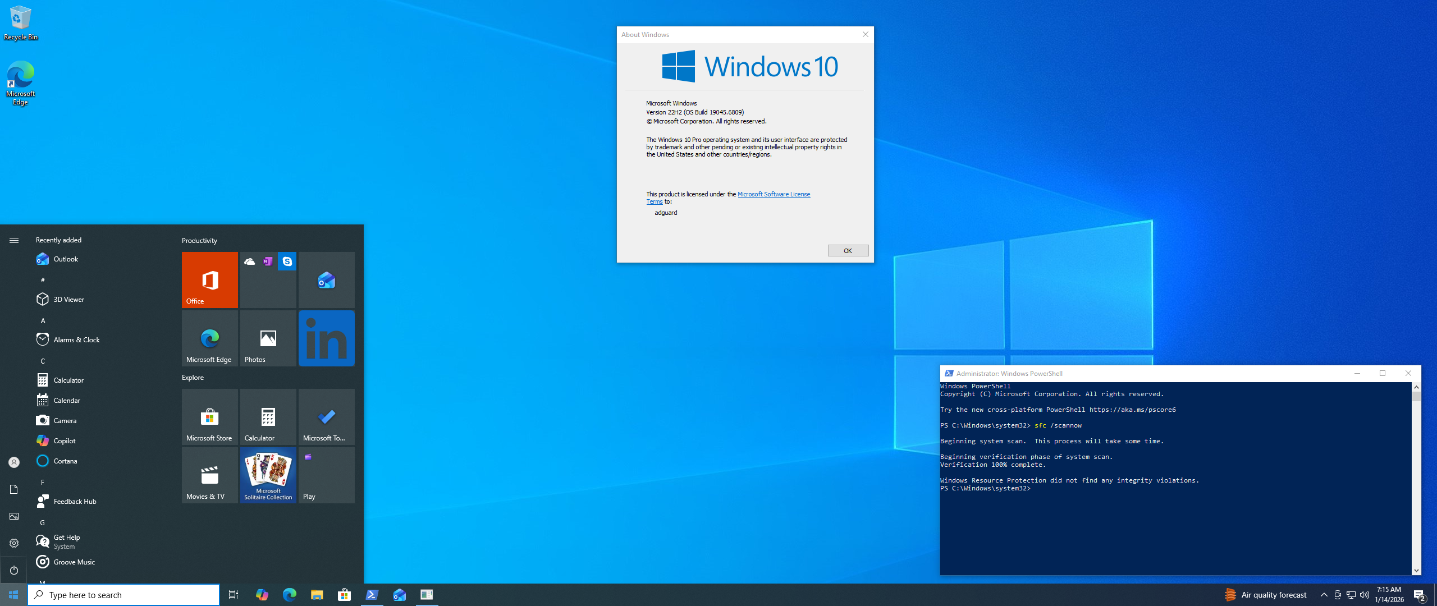Click the Power icon in Start sidebar
The width and height of the screenshot is (1437, 606).
coord(14,570)
